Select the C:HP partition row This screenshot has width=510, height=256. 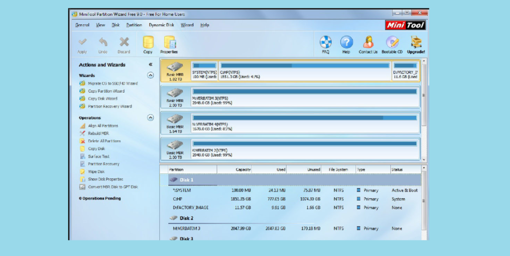pos(294,199)
